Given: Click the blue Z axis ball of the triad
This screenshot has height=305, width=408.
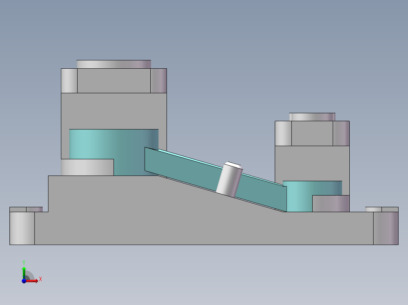Looking at the screenshot, I should coord(24,281).
